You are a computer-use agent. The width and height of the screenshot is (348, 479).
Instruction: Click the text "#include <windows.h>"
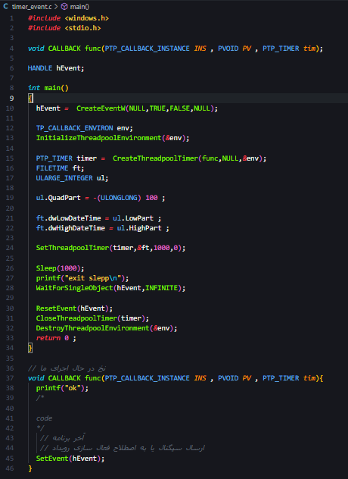tap(68, 18)
